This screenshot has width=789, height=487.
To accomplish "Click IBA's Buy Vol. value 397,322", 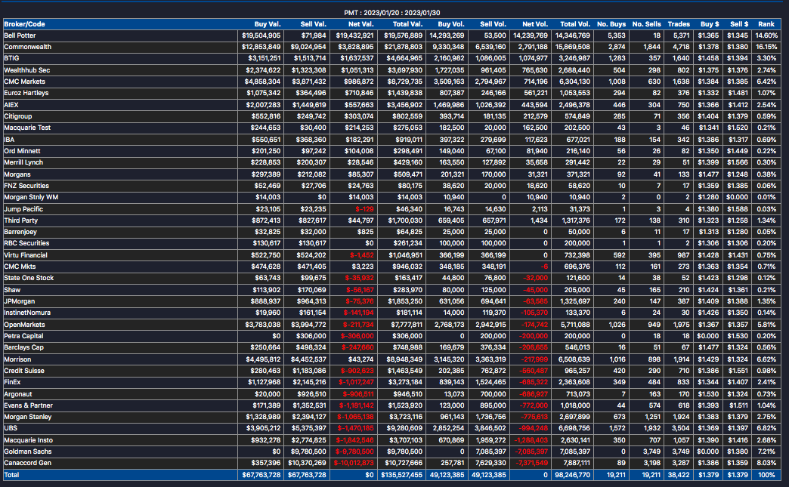I will tap(452, 140).
